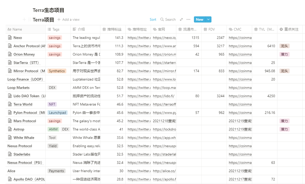Open database as full page icon
Viewport: 305px width, 184px height.
(181, 20)
